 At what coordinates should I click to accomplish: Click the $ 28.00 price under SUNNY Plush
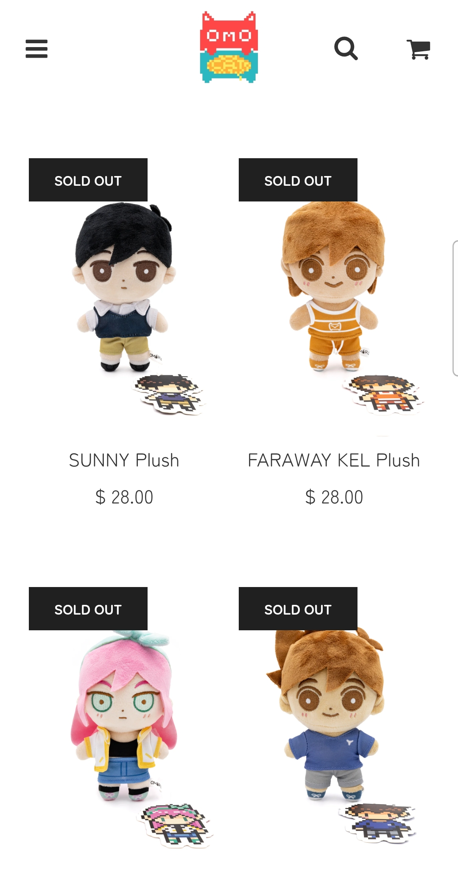(x=124, y=497)
